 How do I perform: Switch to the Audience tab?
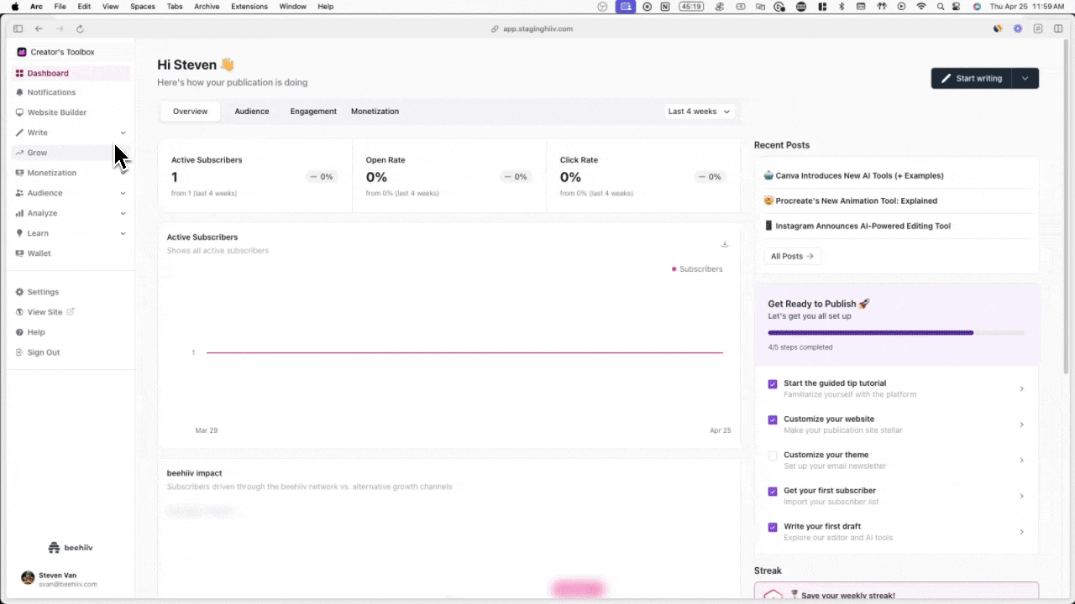[252, 112]
